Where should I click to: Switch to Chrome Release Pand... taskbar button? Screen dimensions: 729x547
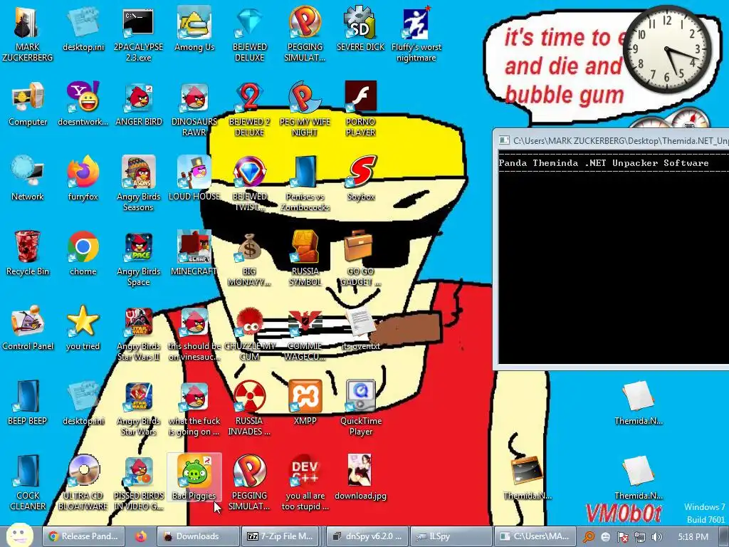pos(84,536)
